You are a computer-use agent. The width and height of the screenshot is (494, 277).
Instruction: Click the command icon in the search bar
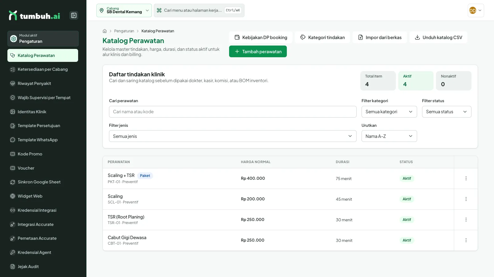159,10
